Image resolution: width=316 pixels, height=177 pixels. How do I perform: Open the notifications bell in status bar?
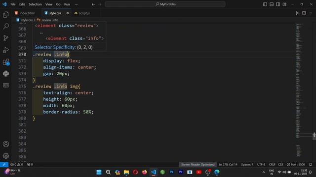[x=311, y=165]
